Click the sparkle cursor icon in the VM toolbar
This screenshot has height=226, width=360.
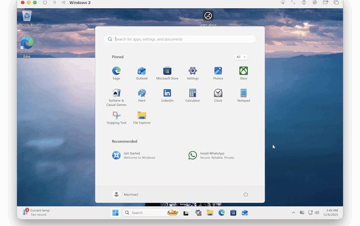tap(283, 2)
